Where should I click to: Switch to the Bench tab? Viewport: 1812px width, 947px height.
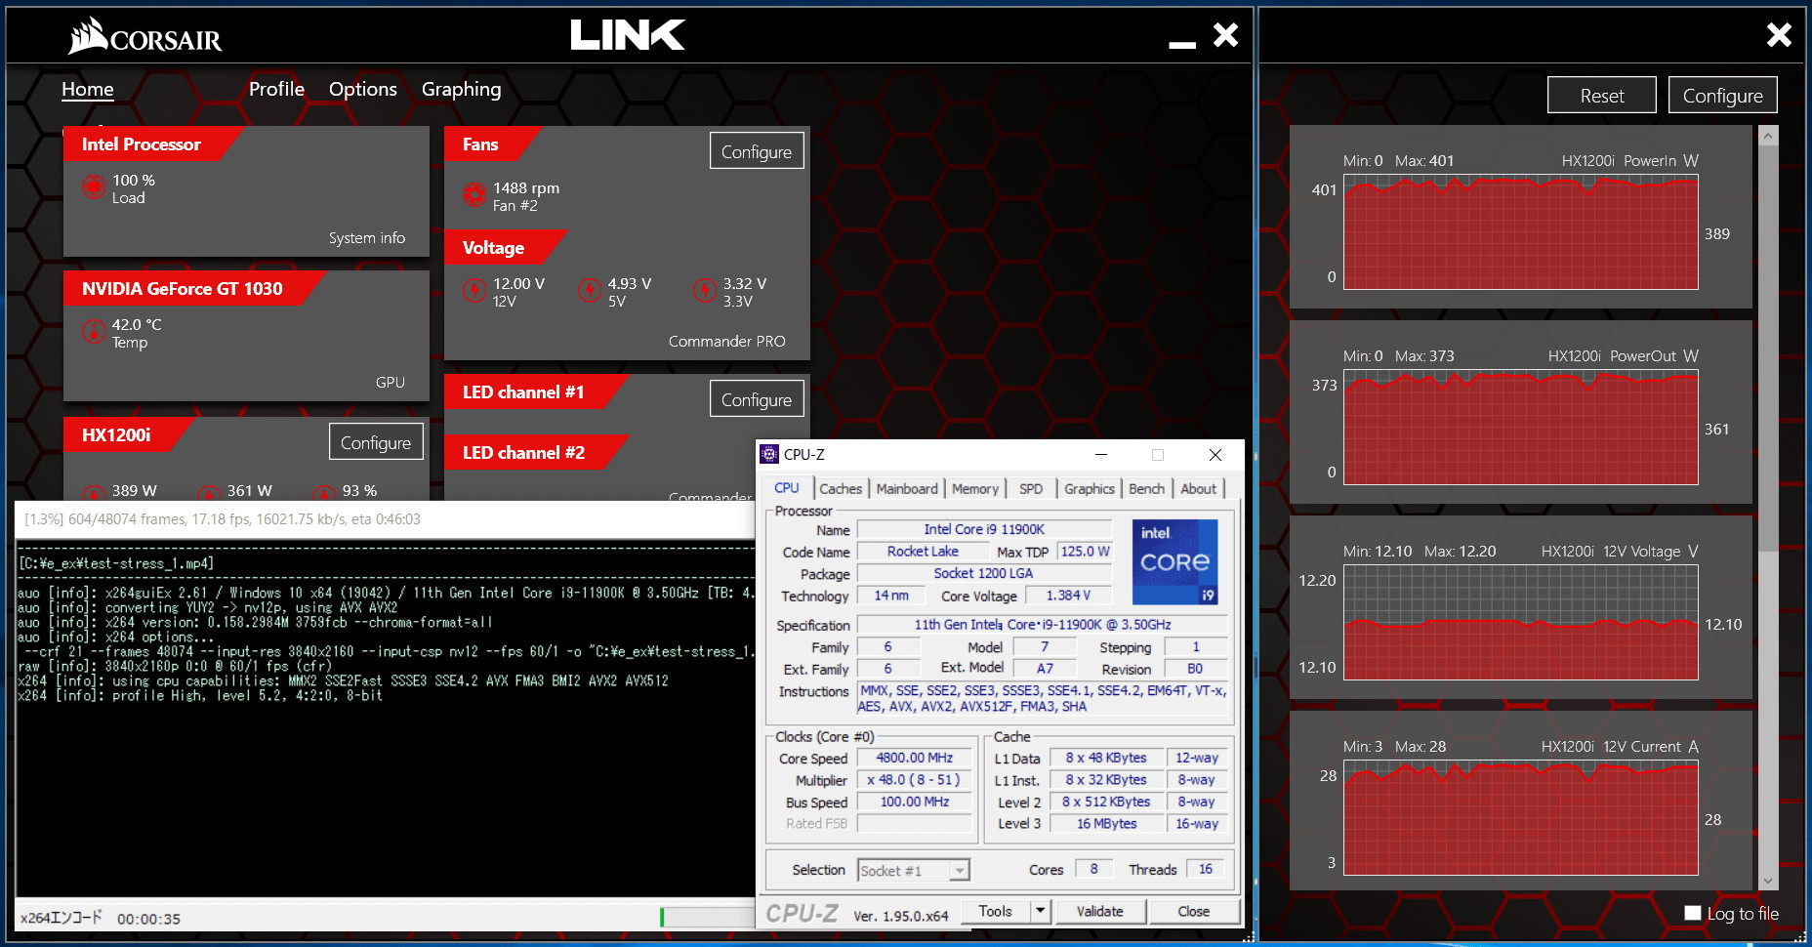(x=1147, y=488)
